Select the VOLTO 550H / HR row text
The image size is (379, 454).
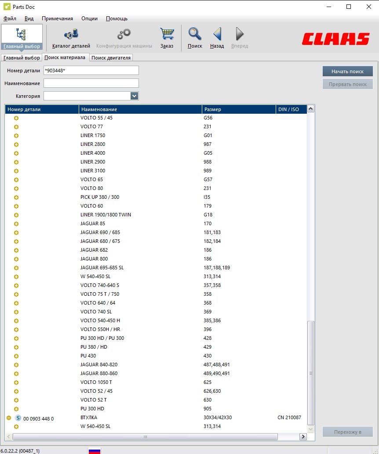click(x=100, y=330)
